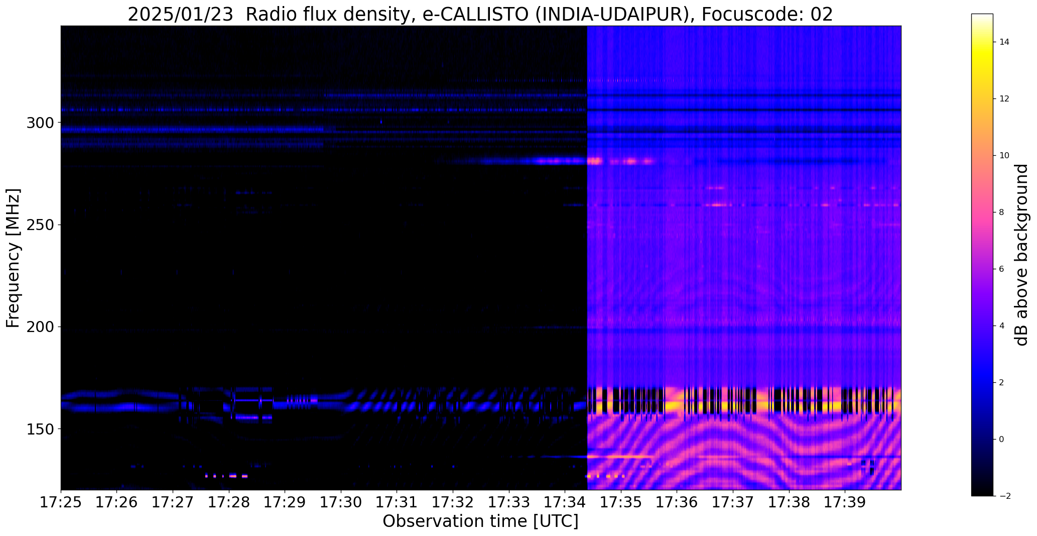Click the 17:34 time tick label

coord(565,502)
